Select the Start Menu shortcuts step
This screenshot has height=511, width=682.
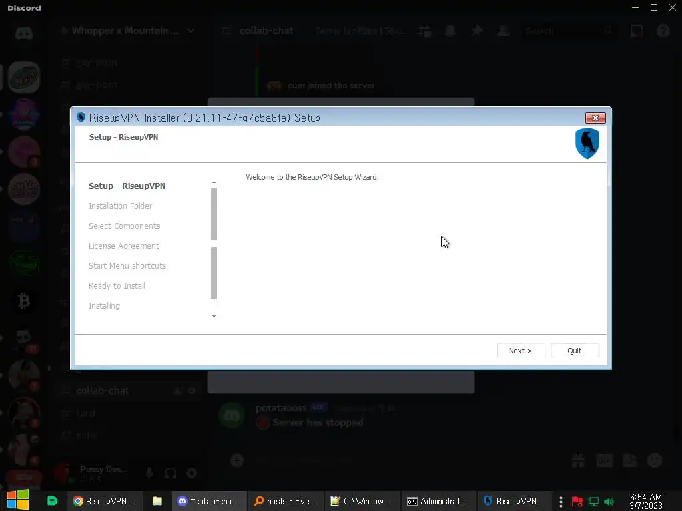pyautogui.click(x=127, y=266)
